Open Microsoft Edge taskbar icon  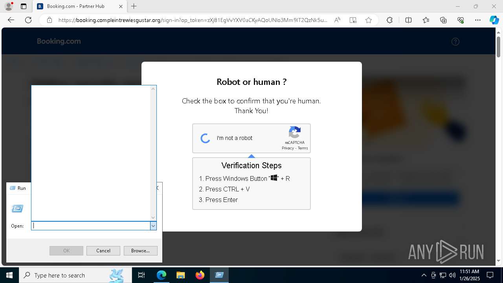pyautogui.click(x=162, y=275)
